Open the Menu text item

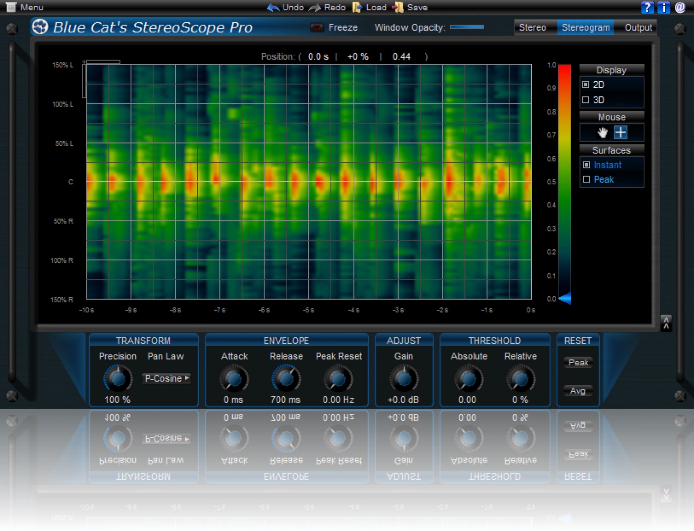tap(32, 7)
